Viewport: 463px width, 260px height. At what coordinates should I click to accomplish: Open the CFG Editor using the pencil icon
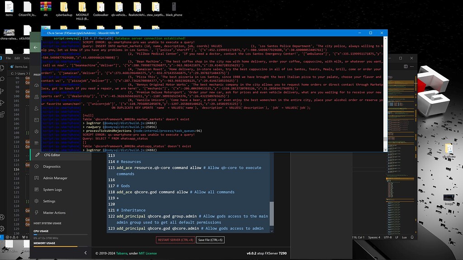[x=37, y=155]
